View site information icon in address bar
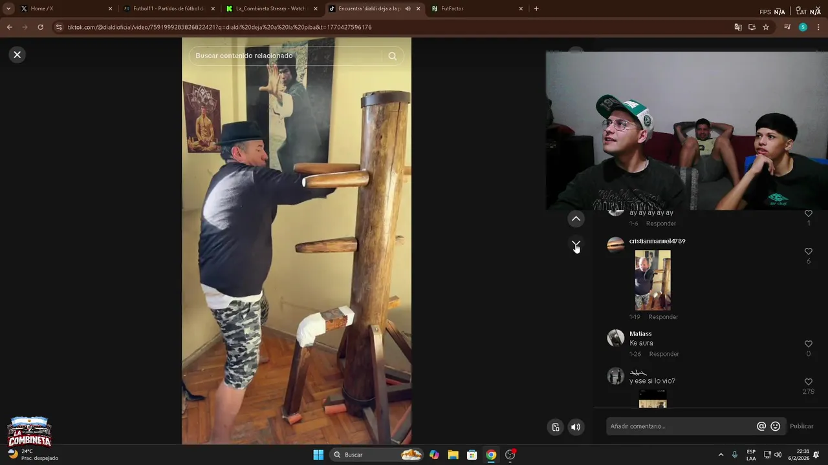Screen dimensions: 828x465 (59, 27)
